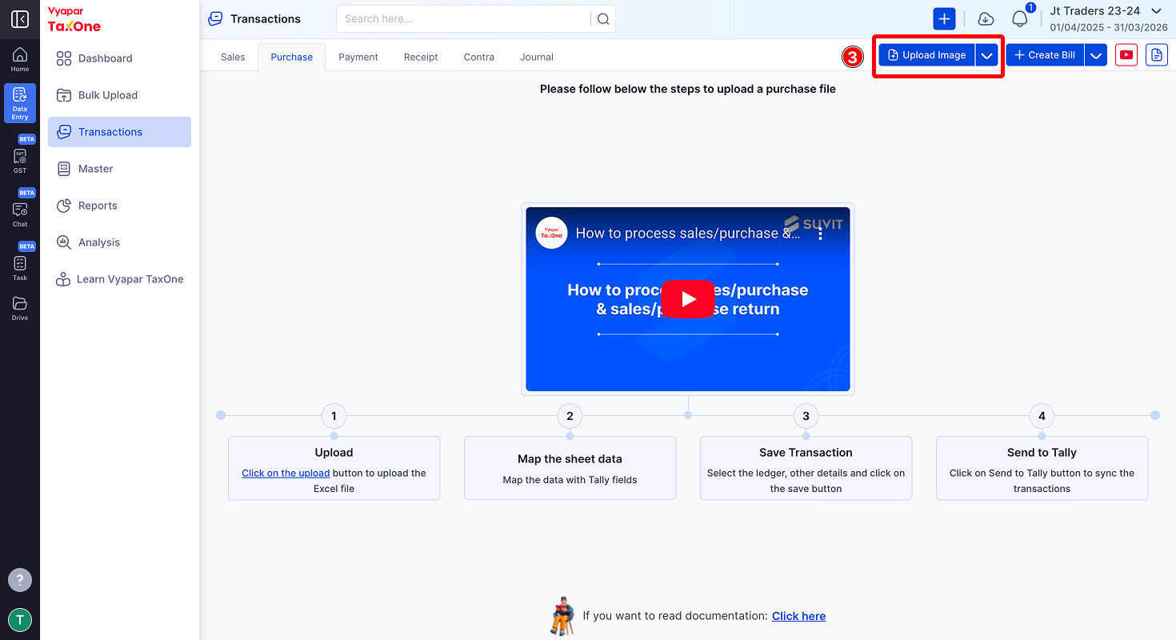This screenshot has height=640, width=1176.
Task: Click step 3 circle marker above Save Transaction
Action: tap(806, 416)
